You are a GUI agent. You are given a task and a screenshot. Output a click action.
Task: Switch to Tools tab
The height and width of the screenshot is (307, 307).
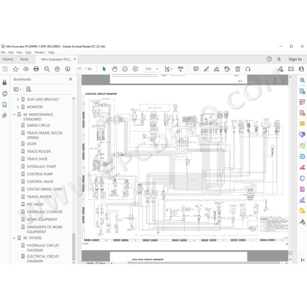click(24, 59)
